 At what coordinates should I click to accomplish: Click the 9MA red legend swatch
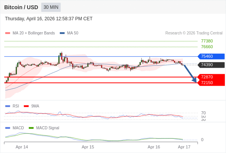click(26, 106)
